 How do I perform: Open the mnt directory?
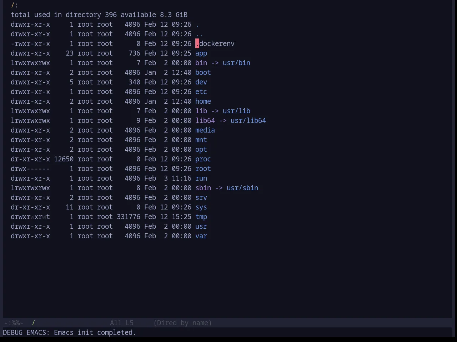[x=201, y=140]
